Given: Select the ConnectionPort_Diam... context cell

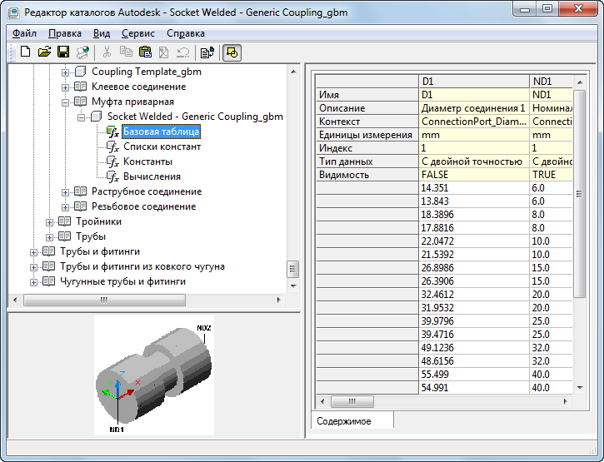Looking at the screenshot, I should point(474,122).
